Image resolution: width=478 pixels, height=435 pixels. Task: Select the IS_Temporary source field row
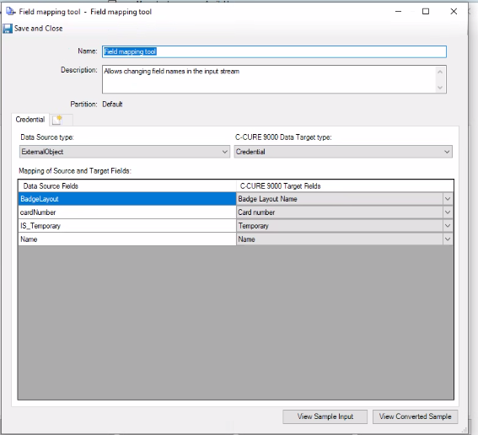[x=127, y=226]
